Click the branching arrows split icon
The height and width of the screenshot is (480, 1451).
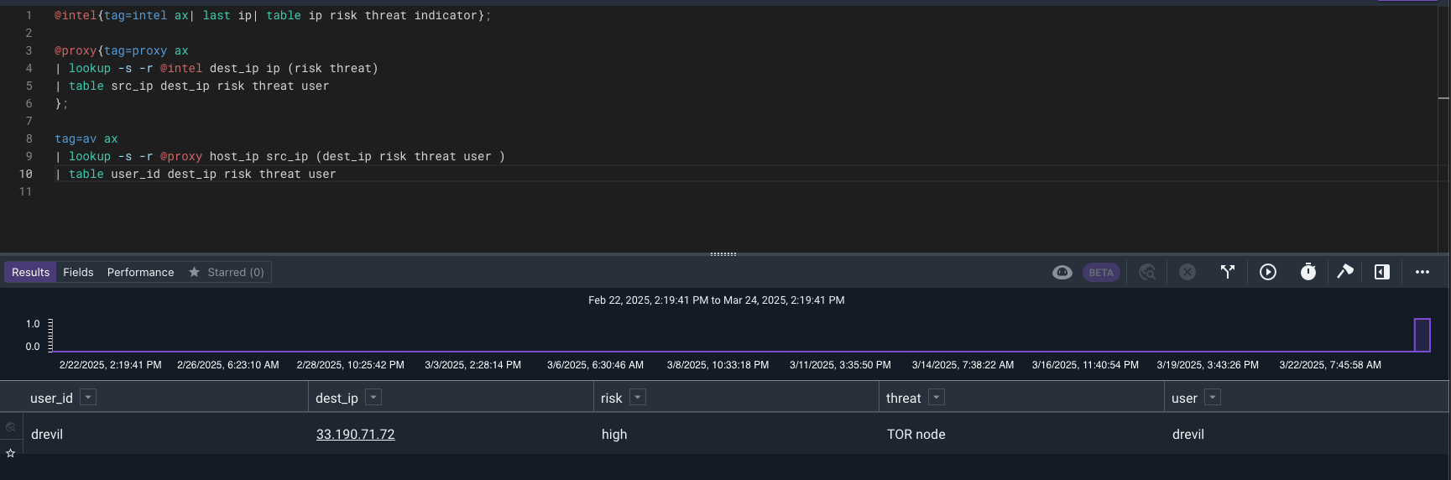coord(1228,272)
